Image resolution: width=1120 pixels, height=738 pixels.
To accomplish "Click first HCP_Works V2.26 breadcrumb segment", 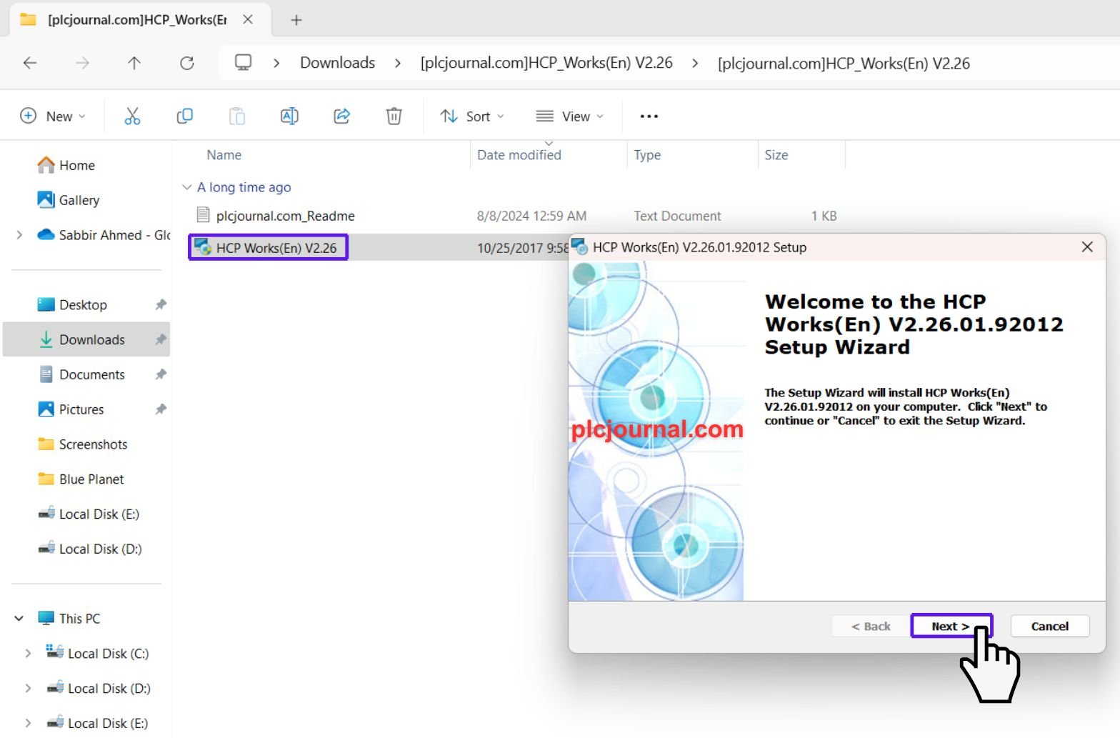I will pos(546,63).
